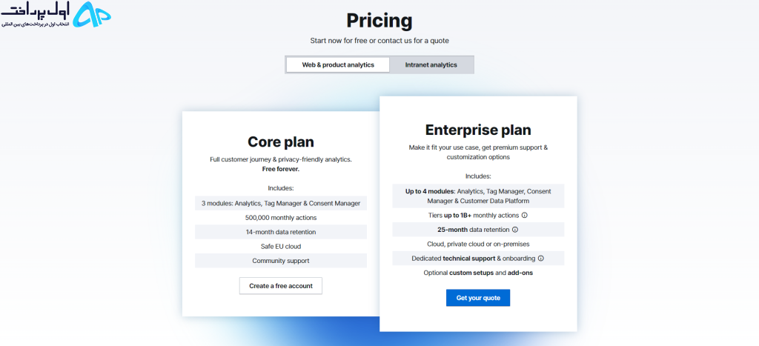The width and height of the screenshot is (759, 346).
Task: Click the info icon after technical support & onboarding
Action: (x=540, y=259)
